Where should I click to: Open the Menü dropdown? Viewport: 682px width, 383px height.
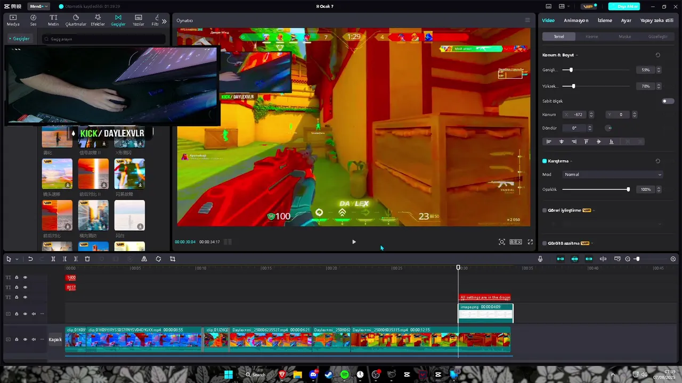pyautogui.click(x=38, y=6)
